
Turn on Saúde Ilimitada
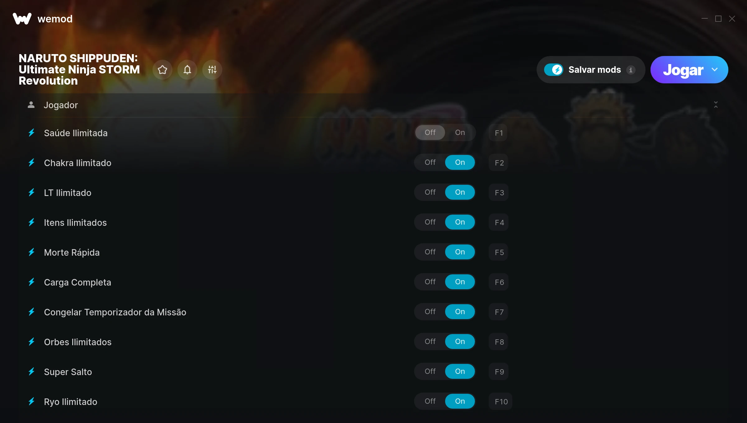point(460,132)
